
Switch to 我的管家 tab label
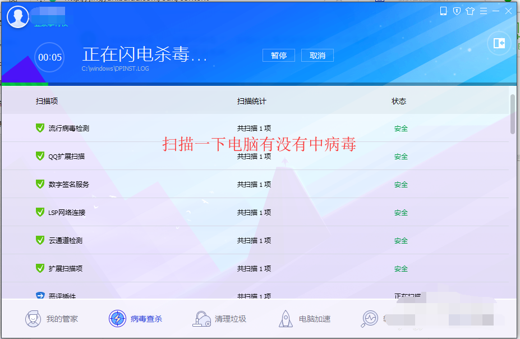(x=62, y=319)
